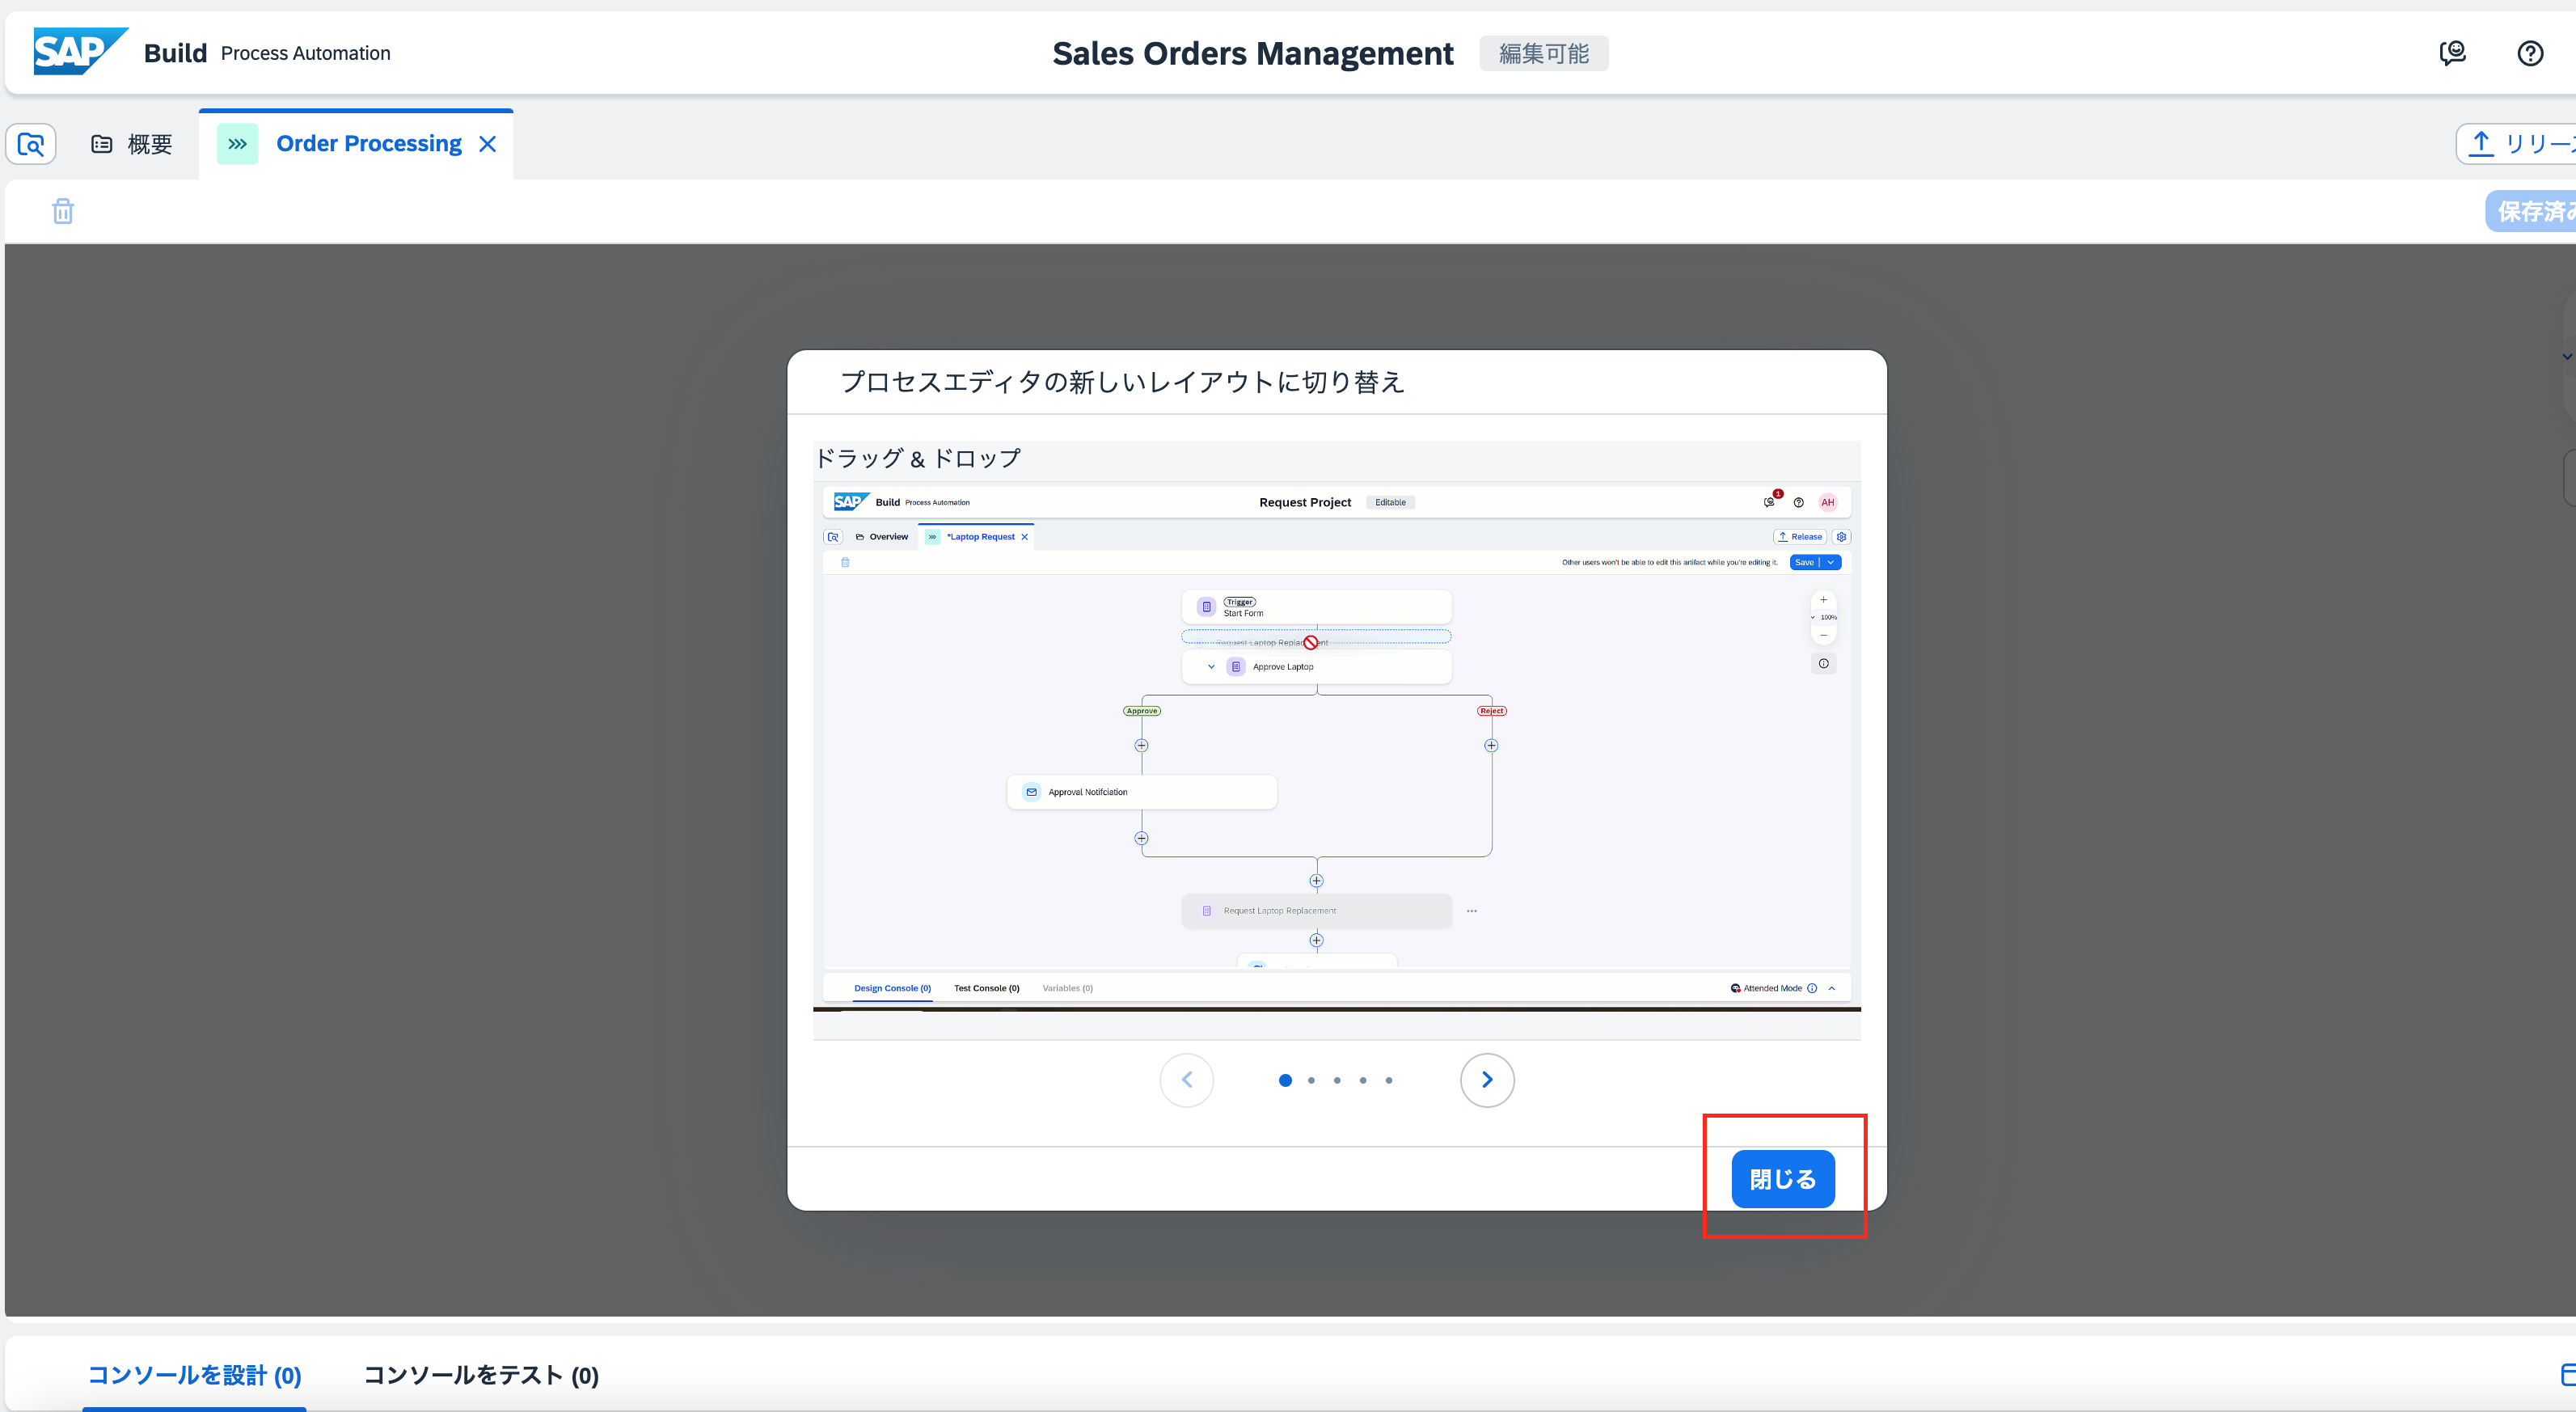Click the Order Processing process icon
The width and height of the screenshot is (2576, 1412).
click(x=237, y=144)
